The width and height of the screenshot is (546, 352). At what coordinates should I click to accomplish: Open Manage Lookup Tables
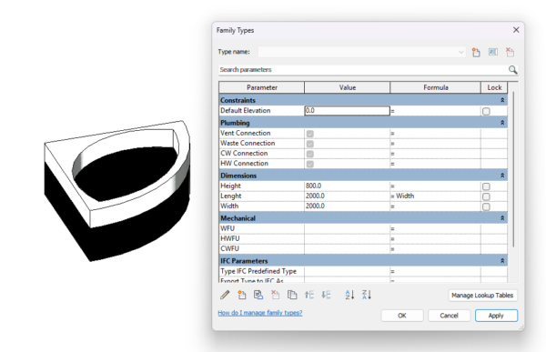tap(482, 296)
